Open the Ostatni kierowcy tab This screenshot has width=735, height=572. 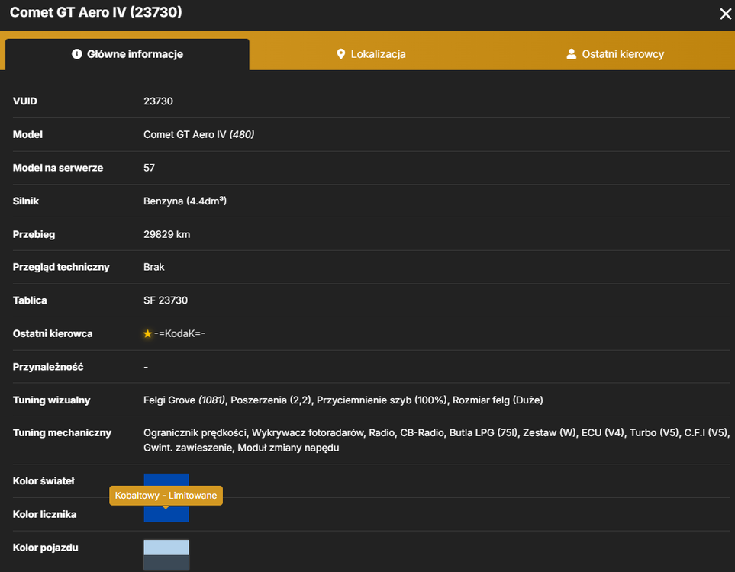pos(615,54)
